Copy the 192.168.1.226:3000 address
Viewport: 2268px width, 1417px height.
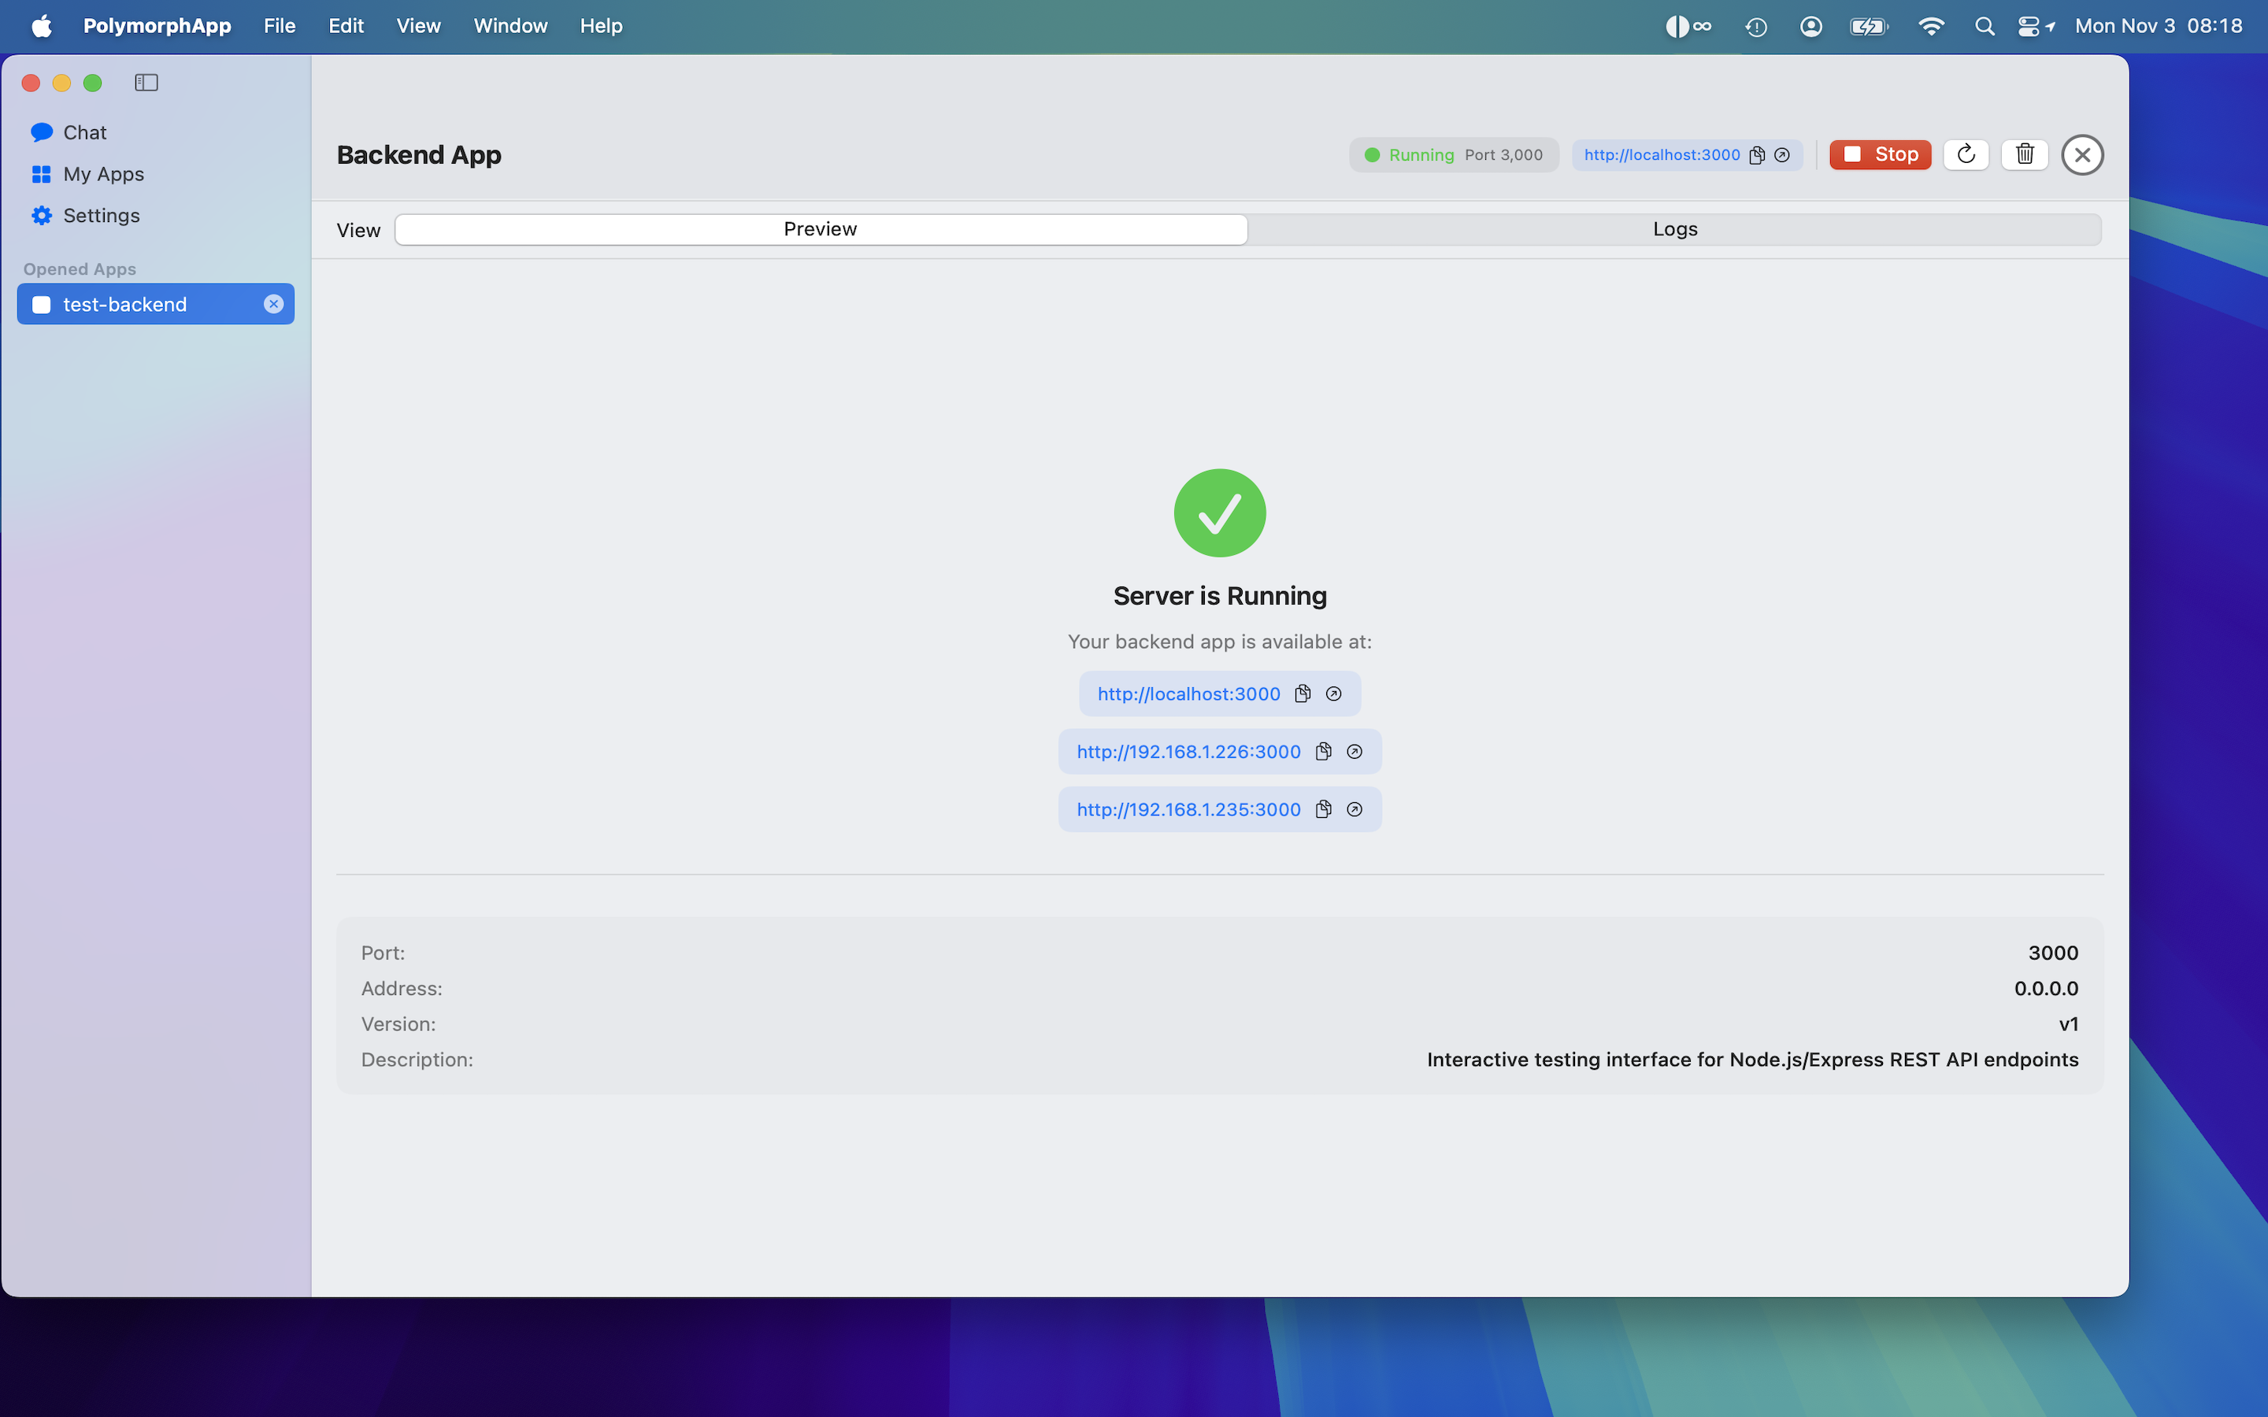[1323, 752]
